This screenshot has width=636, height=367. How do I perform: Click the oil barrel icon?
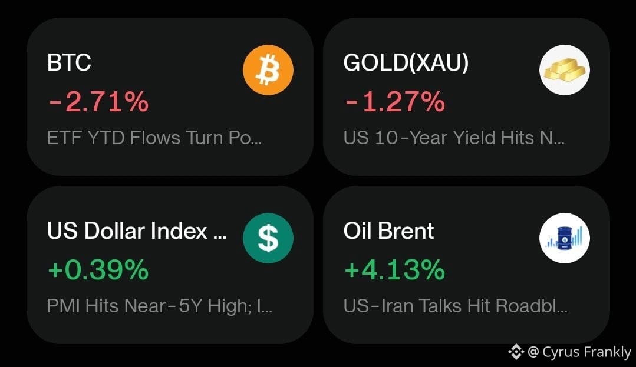point(565,238)
